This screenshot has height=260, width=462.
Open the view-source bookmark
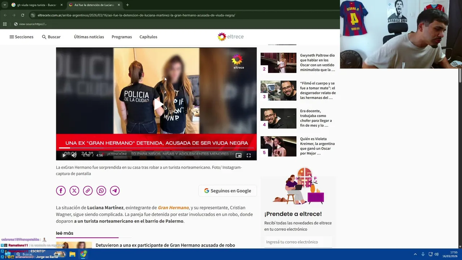30,24
